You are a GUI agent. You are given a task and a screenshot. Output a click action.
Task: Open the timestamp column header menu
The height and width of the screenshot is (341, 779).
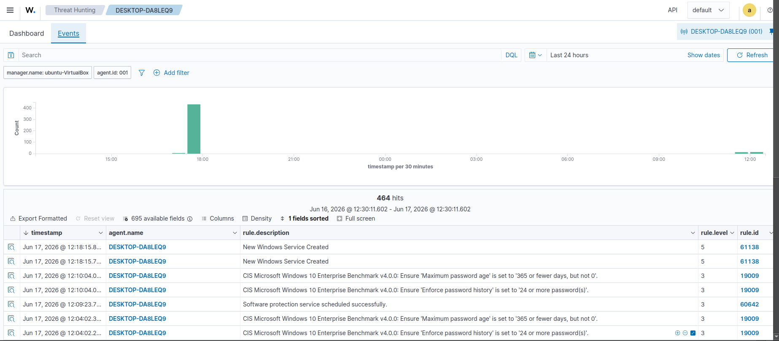(x=100, y=233)
